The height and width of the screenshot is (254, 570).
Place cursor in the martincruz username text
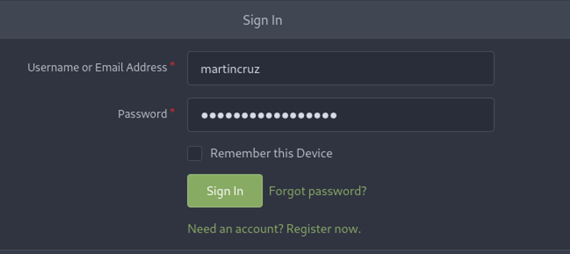pos(230,69)
